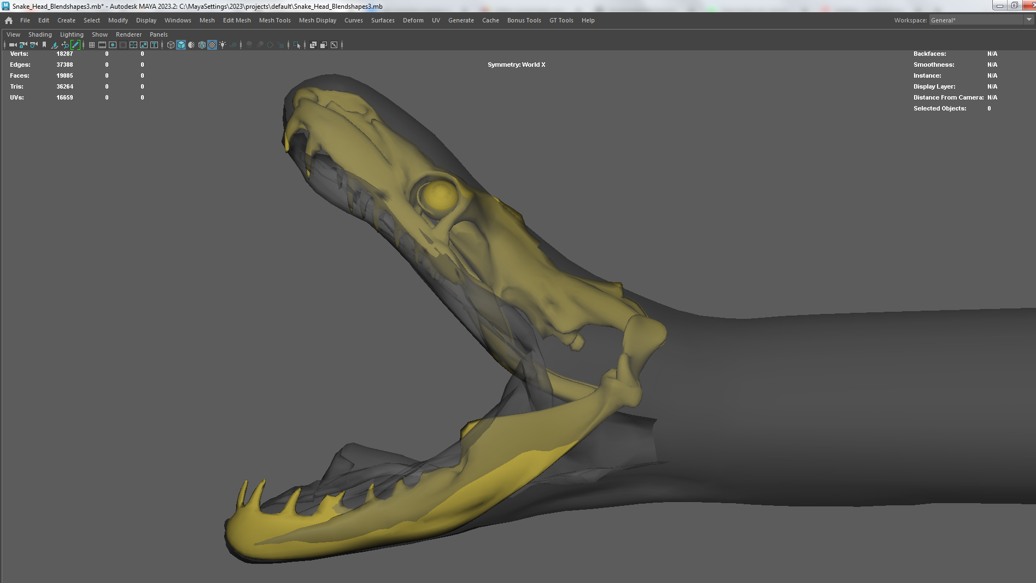The image size is (1036, 583).
Task: Toggle the Gate Mask icon
Action: (x=123, y=45)
